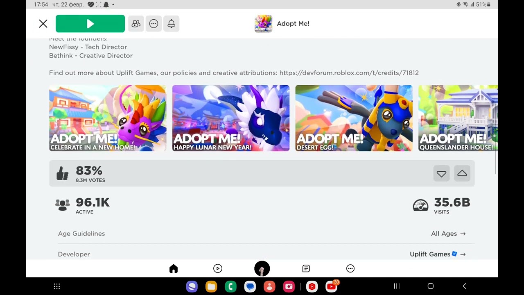Tap the thumbs up rating icon

pyautogui.click(x=62, y=174)
